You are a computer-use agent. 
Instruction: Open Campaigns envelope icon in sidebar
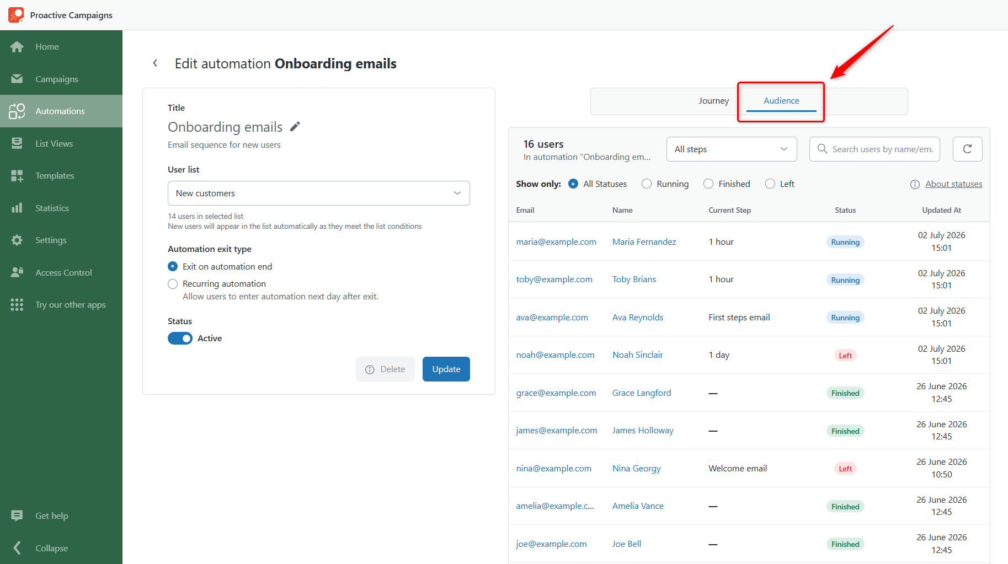17,79
